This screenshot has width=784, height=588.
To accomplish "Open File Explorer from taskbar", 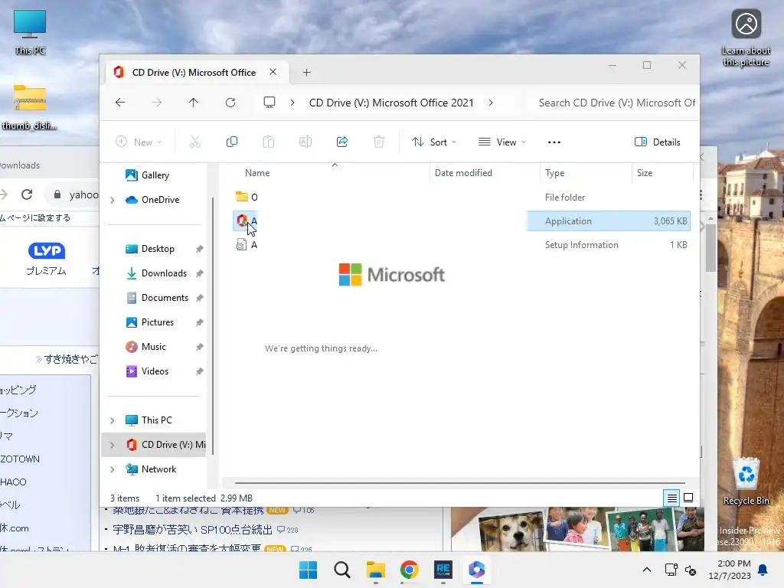I will tap(375, 570).
